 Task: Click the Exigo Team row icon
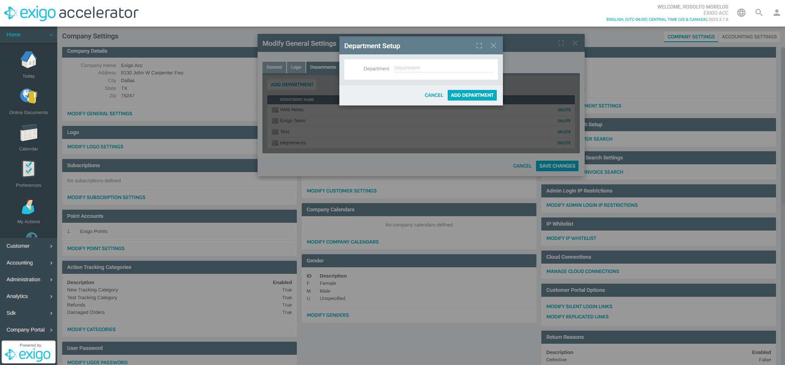click(275, 121)
